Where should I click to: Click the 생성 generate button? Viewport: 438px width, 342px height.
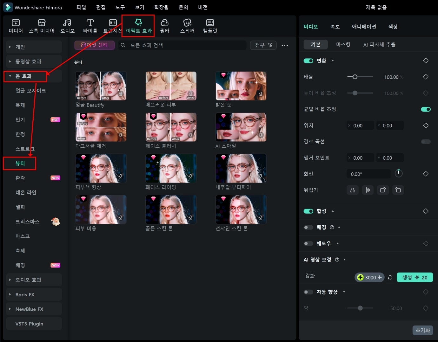(x=415, y=277)
